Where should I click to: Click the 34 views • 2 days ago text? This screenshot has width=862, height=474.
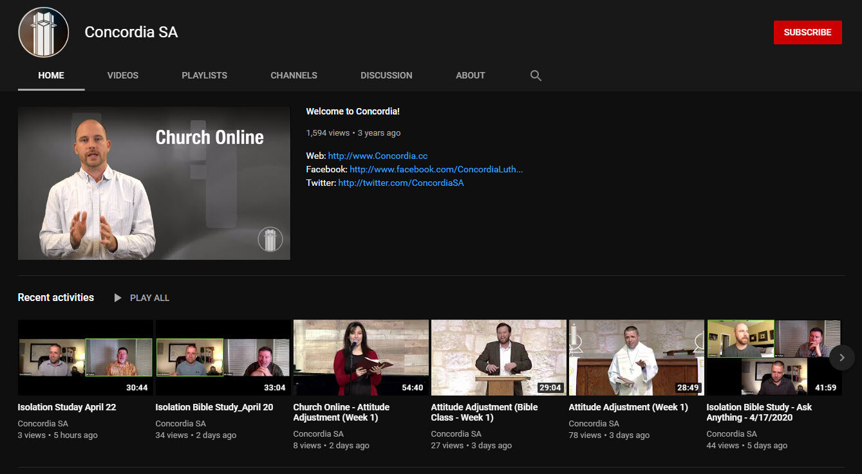(x=196, y=435)
